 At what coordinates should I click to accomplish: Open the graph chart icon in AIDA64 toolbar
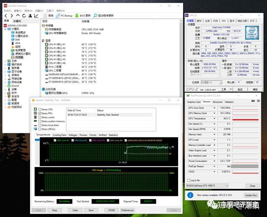(x=36, y=15)
